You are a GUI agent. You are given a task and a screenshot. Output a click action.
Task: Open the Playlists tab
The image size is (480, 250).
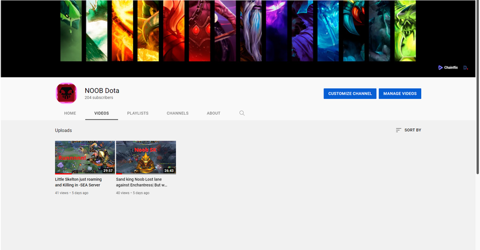point(138,113)
